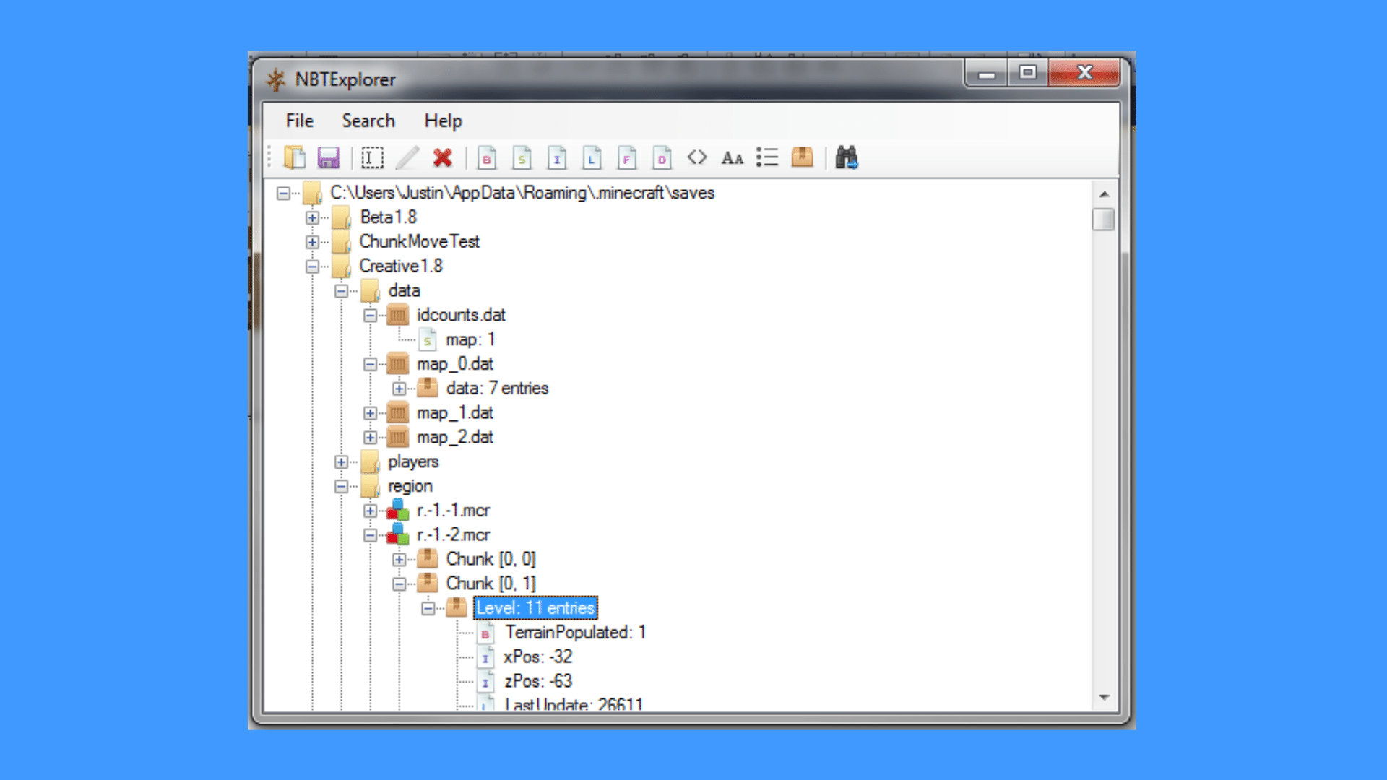Screen dimensions: 1387x780
Task: Click the vertical scrollbar thumb
Action: 1104,219
